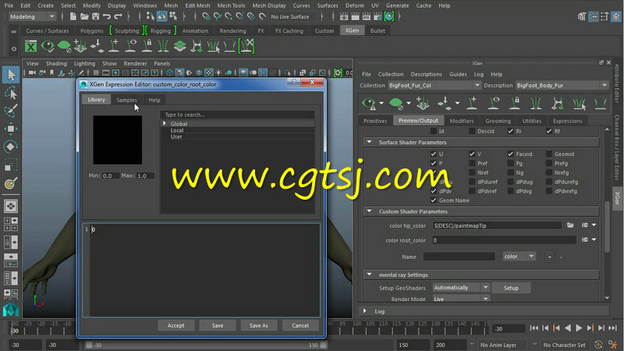Open Setup GeoShaders Automatically dropdown
Image resolution: width=624 pixels, height=351 pixels.
click(461, 287)
